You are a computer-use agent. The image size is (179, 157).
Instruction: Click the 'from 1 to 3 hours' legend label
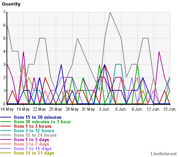pyautogui.click(x=33, y=126)
